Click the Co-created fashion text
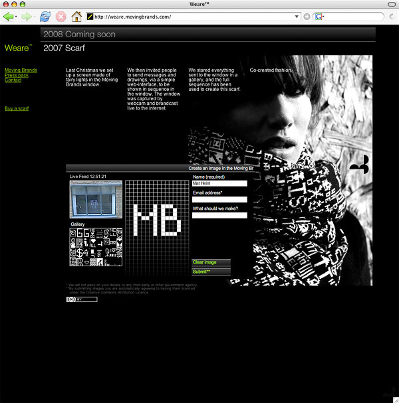 (x=271, y=70)
